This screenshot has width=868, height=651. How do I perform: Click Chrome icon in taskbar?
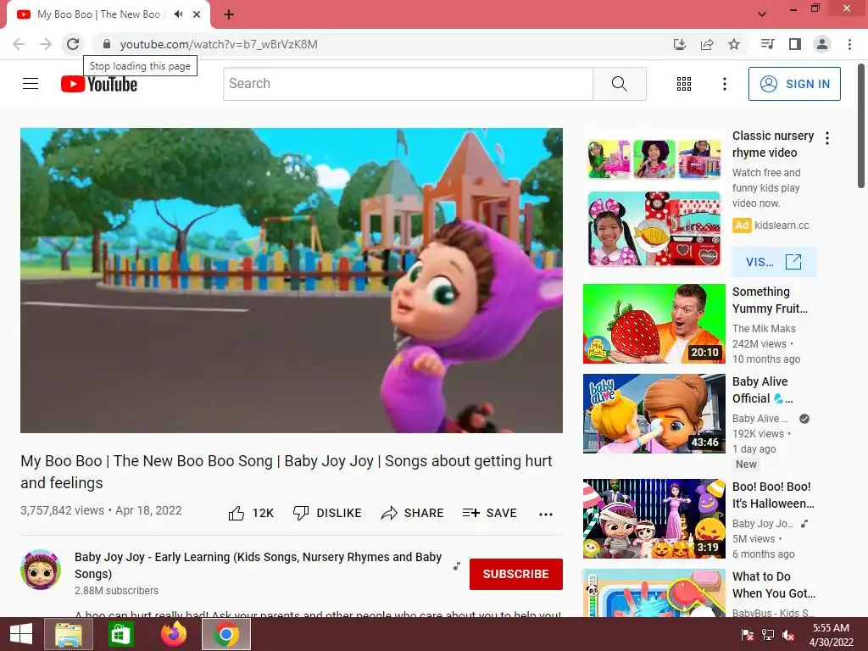pyautogui.click(x=225, y=634)
